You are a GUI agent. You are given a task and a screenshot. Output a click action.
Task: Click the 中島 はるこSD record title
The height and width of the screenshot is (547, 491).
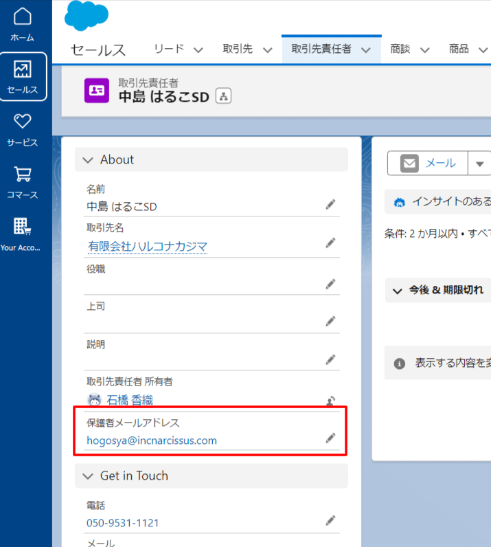point(164,97)
